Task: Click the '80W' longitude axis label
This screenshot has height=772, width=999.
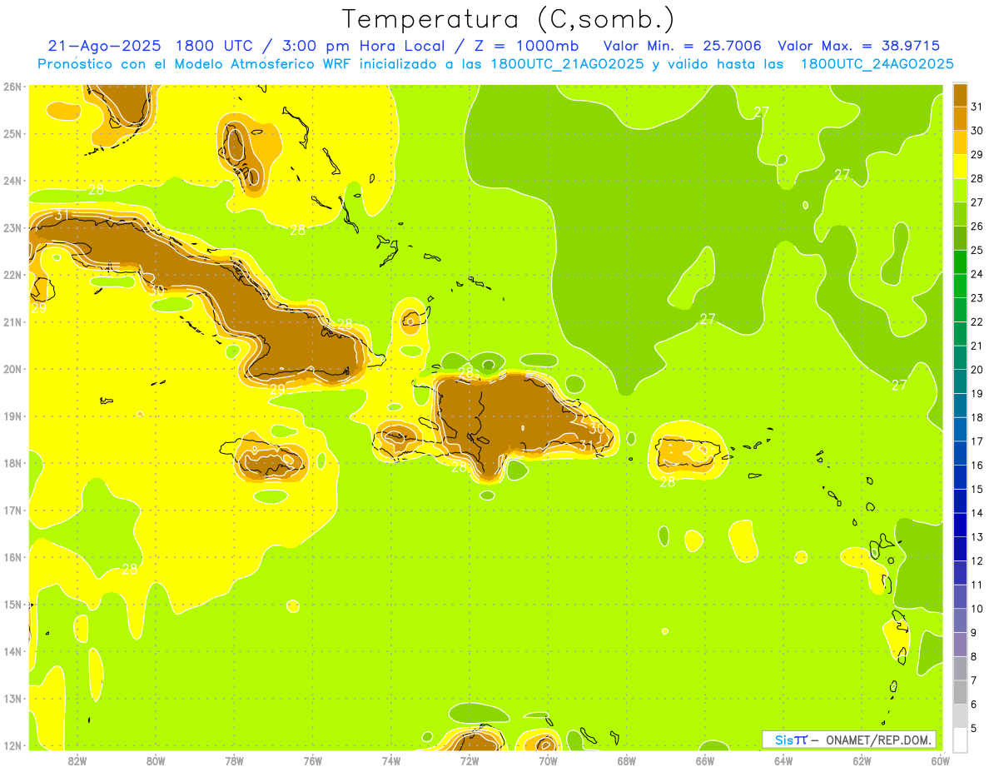Action: coord(156,760)
